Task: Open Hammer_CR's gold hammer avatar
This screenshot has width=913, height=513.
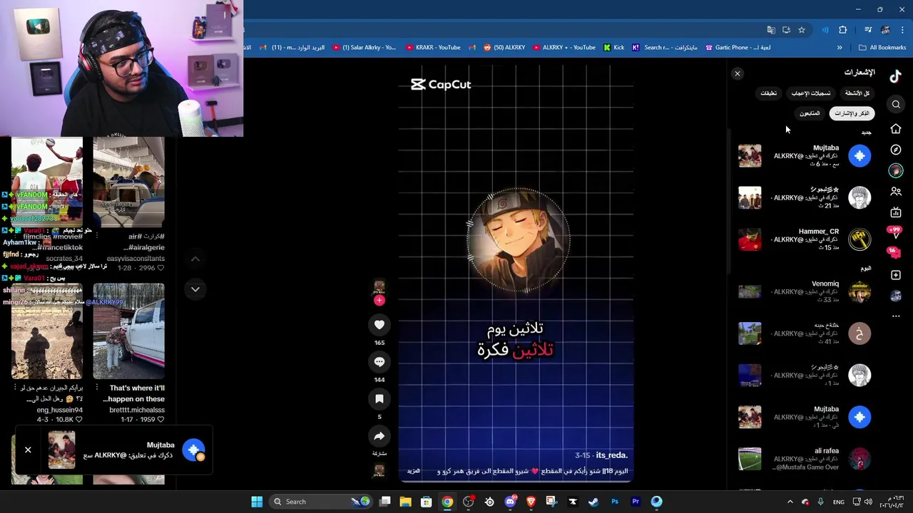Action: tap(860, 239)
